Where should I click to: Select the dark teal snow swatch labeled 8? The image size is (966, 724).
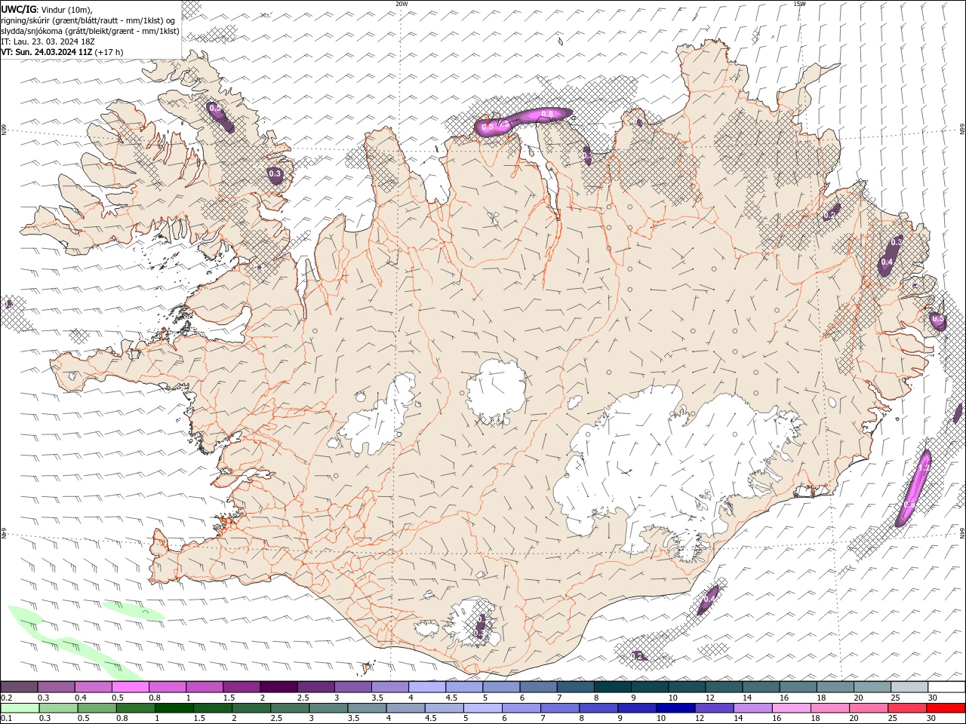click(x=612, y=687)
